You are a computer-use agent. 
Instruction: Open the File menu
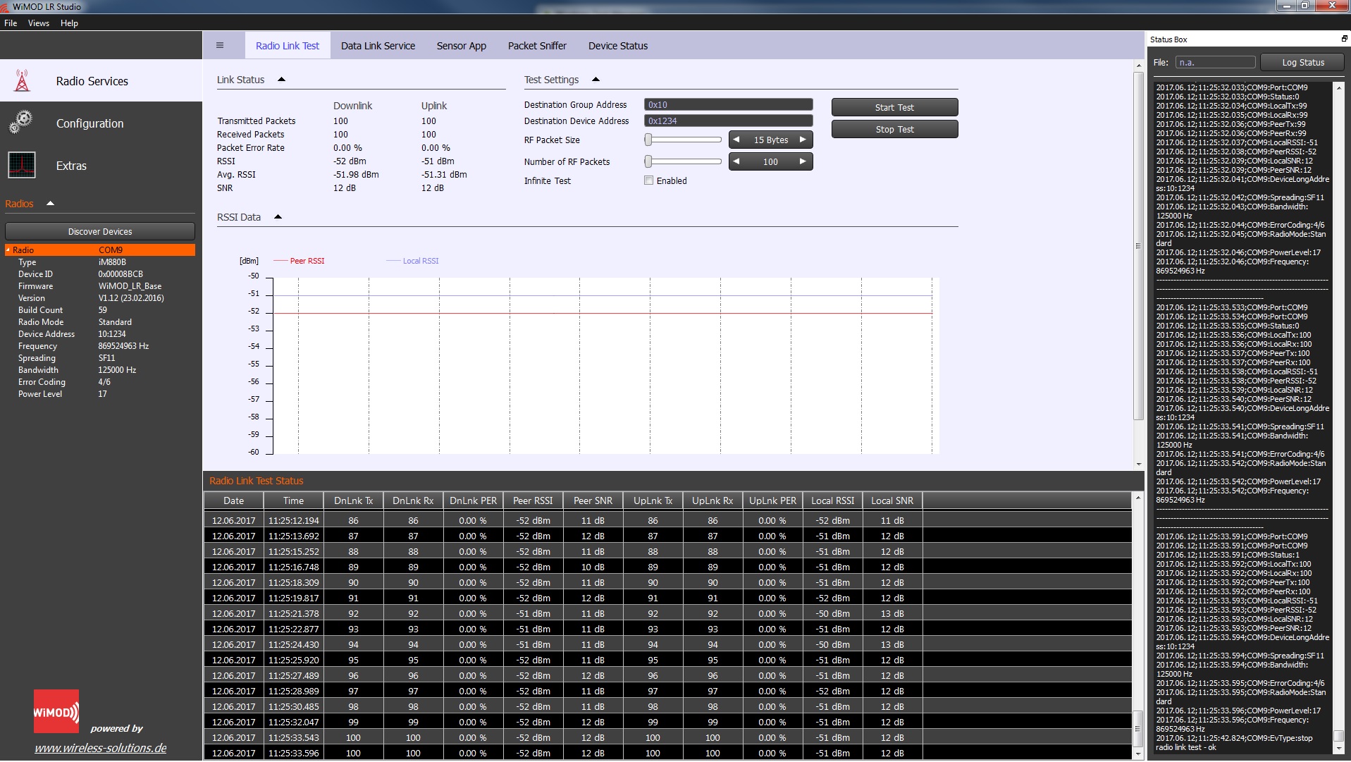tap(11, 23)
